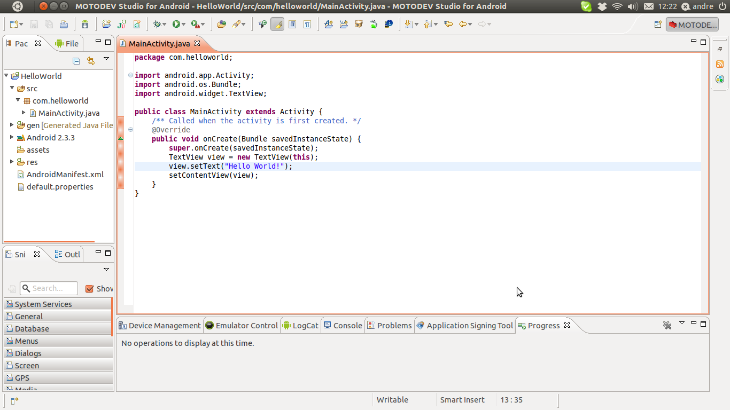The image size is (730, 410).
Task: Select default.properties file in the tree
Action: (x=55, y=187)
